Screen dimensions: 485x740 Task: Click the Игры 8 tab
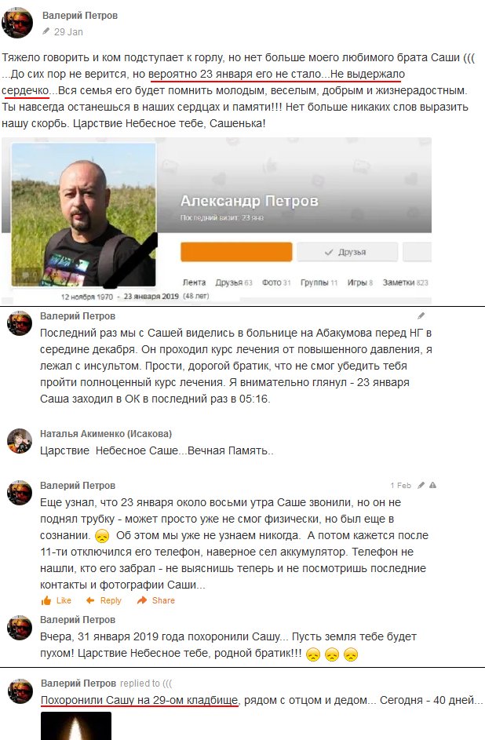(360, 283)
